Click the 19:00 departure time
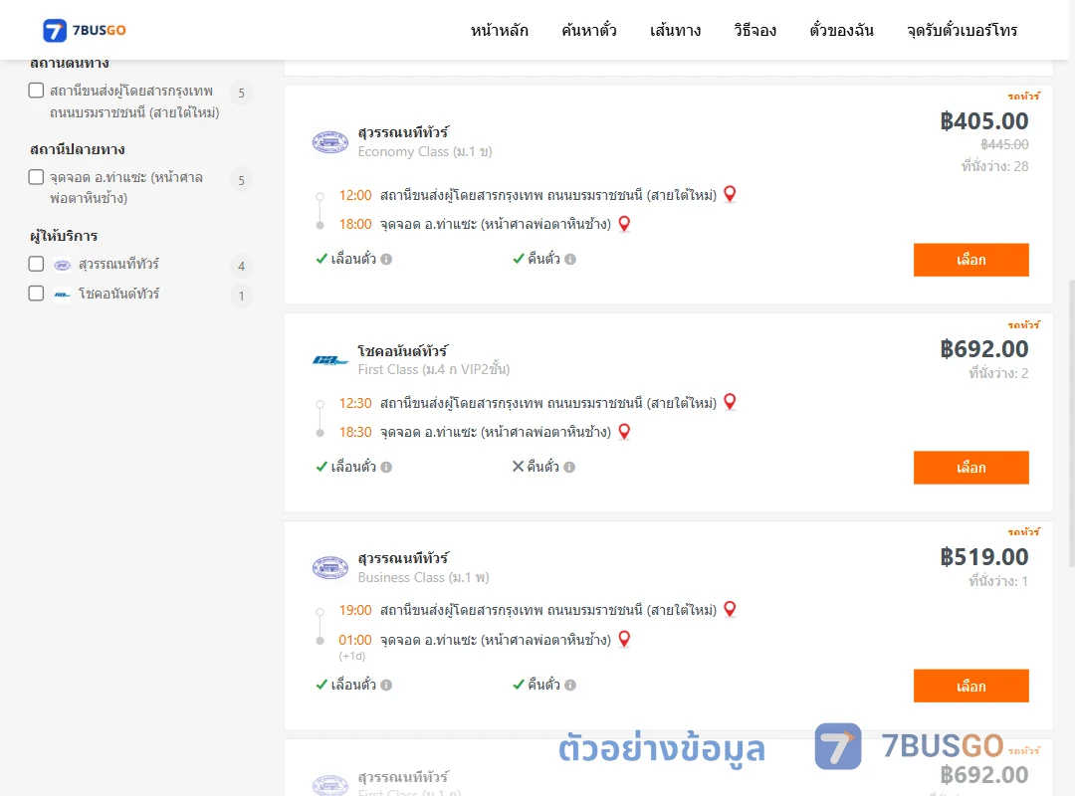The image size is (1075, 796). pos(355,610)
